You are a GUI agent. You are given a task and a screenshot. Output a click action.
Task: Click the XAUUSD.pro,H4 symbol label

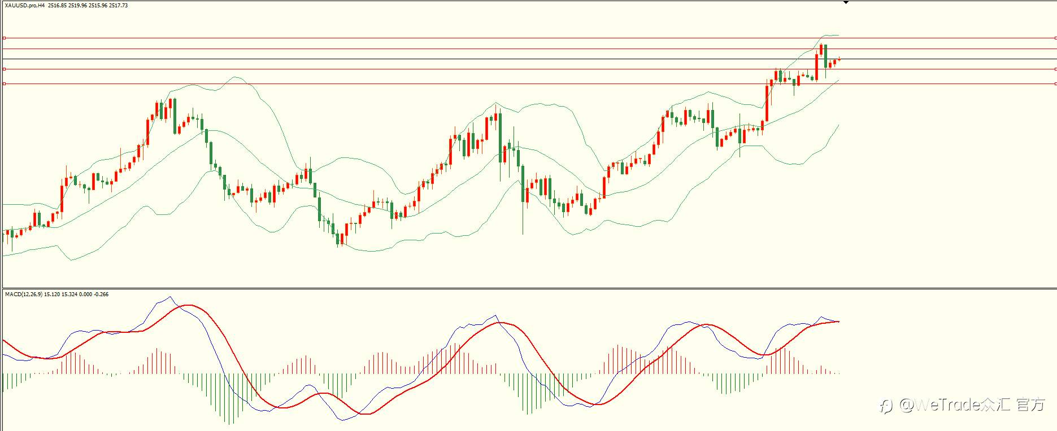pyautogui.click(x=24, y=6)
